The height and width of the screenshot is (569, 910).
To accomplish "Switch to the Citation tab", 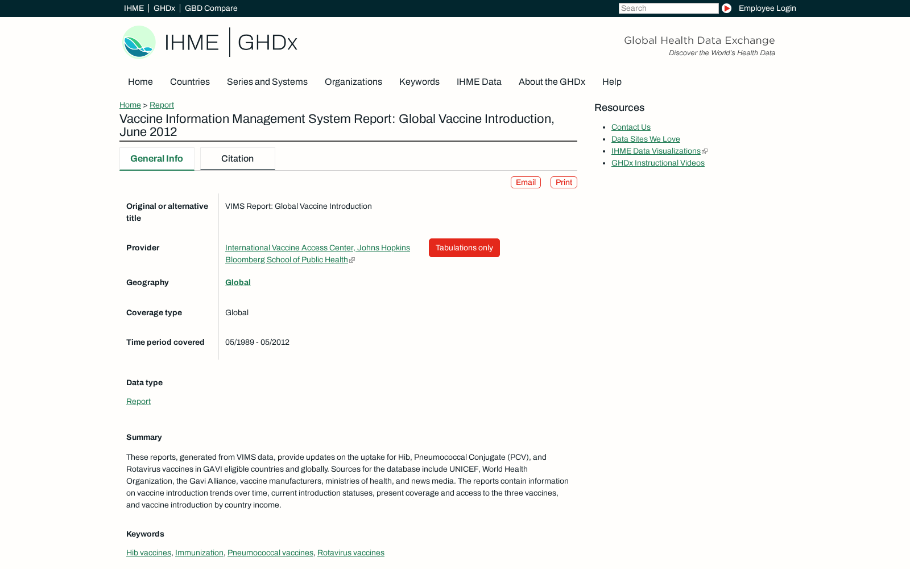I will pos(237,159).
